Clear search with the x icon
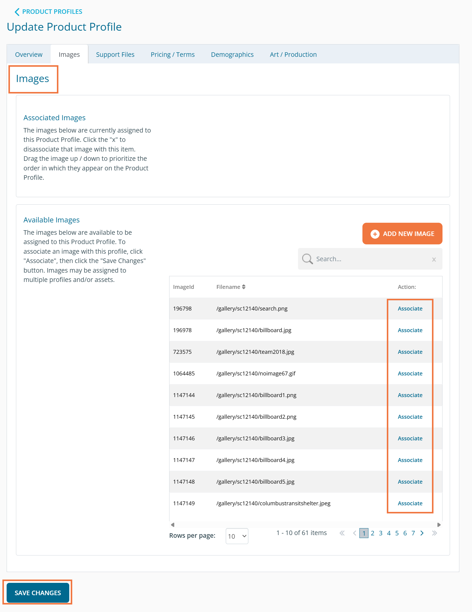The width and height of the screenshot is (472, 612). click(x=434, y=259)
